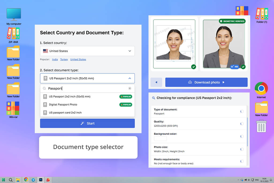Click the green checkmark on the verified photo

click(243, 67)
